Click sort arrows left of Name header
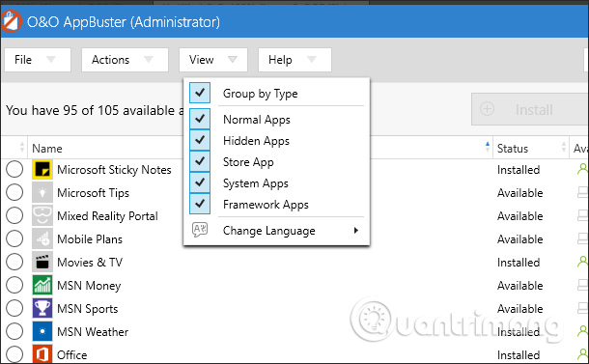The width and height of the screenshot is (589, 364). (x=22, y=148)
